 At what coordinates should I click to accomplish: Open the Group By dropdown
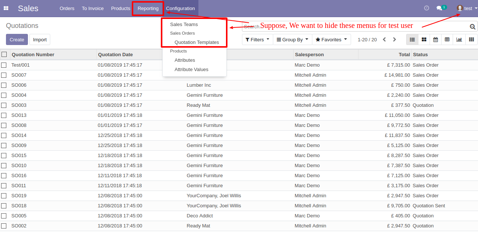pos(292,39)
